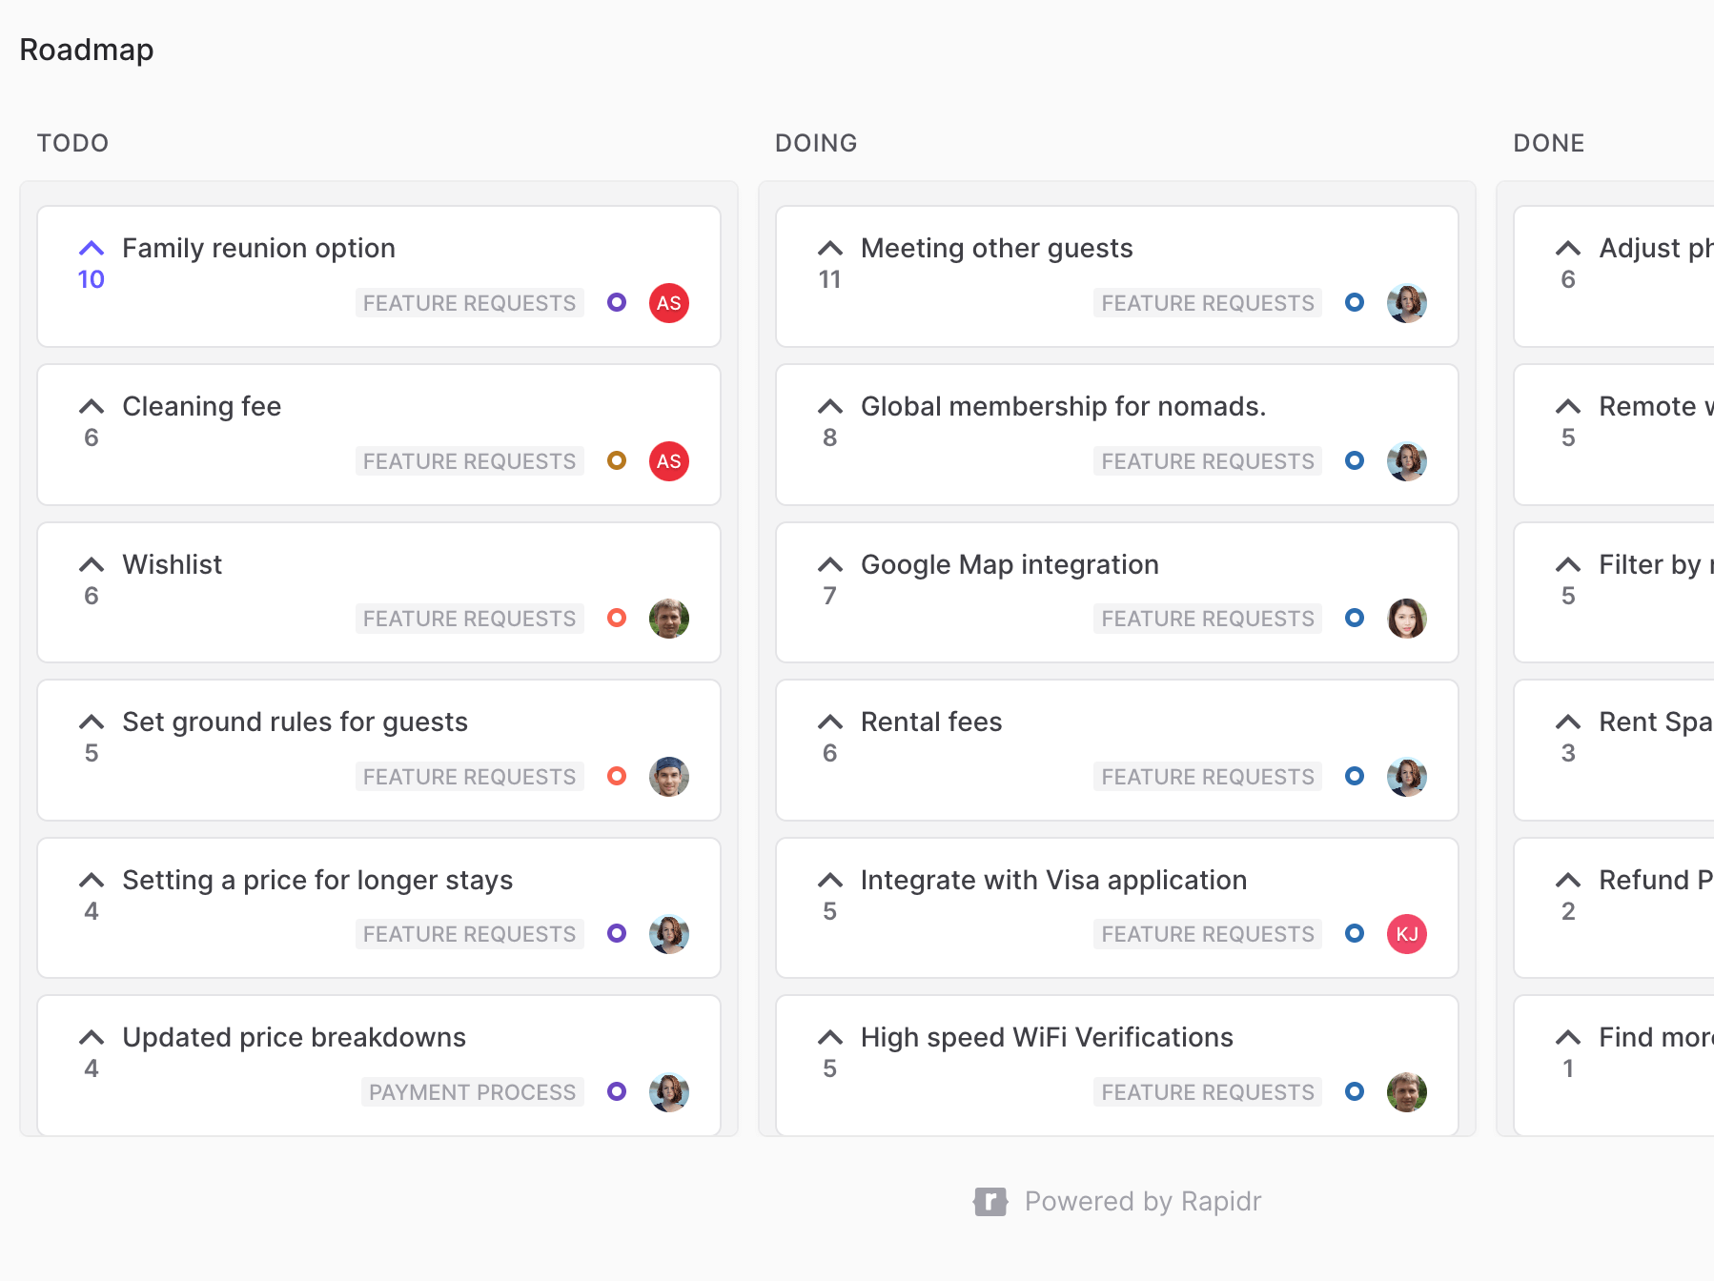Click the PAYMENT PROCESS tag on Updated price breakdowns
Viewport: 1714px width, 1281px height.
pos(473,1092)
